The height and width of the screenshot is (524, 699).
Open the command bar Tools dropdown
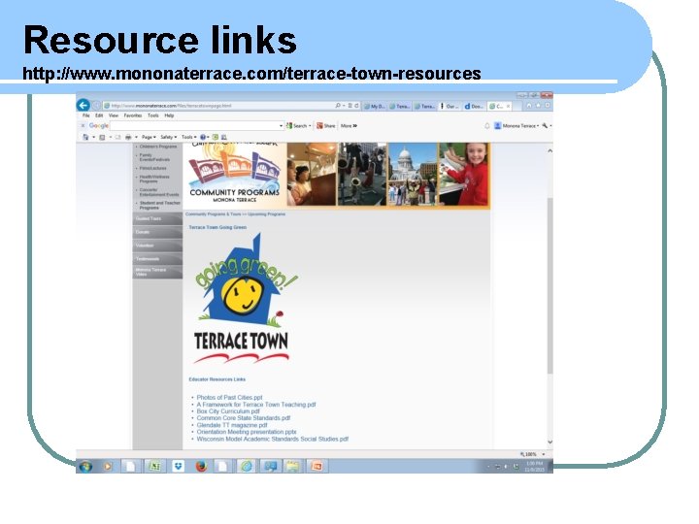[x=189, y=137]
